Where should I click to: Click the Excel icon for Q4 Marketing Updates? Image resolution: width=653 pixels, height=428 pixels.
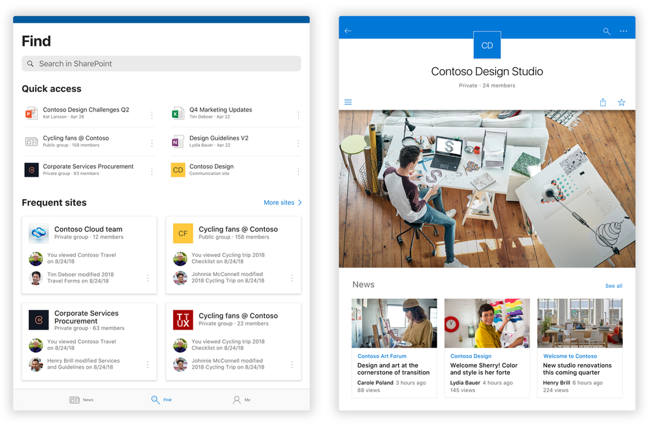[x=178, y=113]
